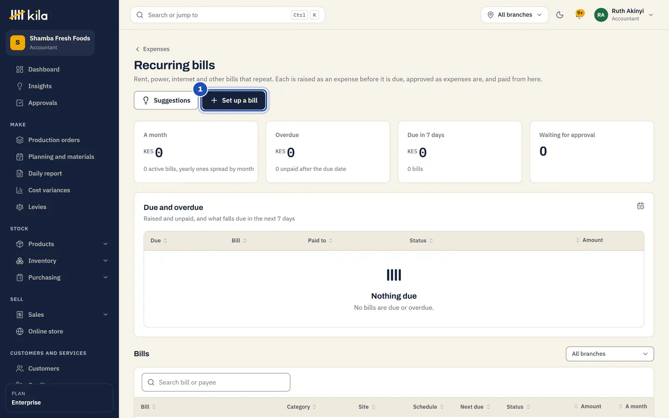Image resolution: width=669 pixels, height=418 pixels.
Task: Sort Bills table by A month column
Action: pos(633,406)
